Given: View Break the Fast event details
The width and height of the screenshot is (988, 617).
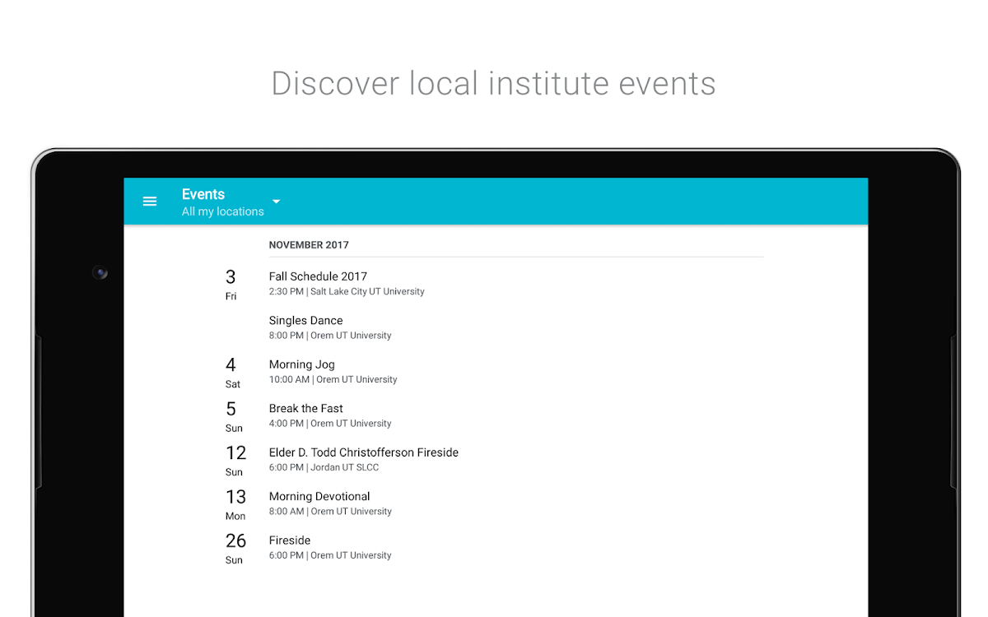Looking at the screenshot, I should [x=305, y=409].
